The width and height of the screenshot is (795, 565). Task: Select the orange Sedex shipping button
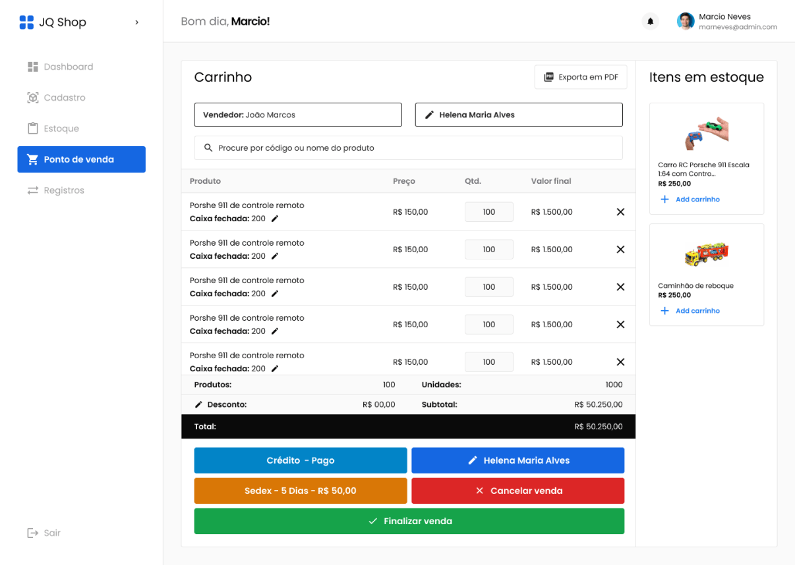(300, 491)
